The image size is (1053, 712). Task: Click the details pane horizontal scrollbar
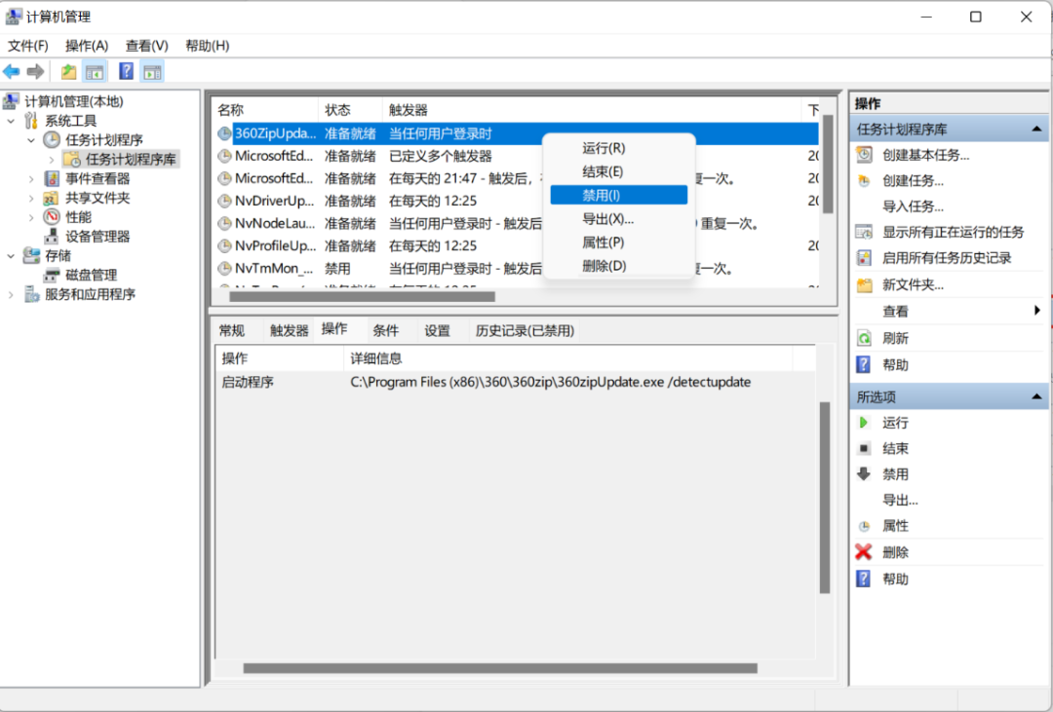click(500, 668)
